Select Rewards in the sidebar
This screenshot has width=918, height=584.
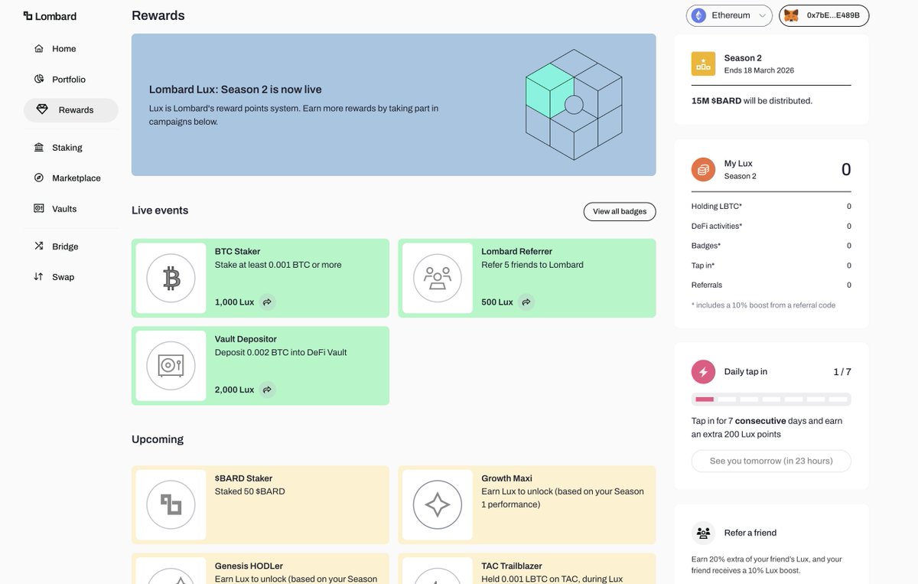(71, 110)
